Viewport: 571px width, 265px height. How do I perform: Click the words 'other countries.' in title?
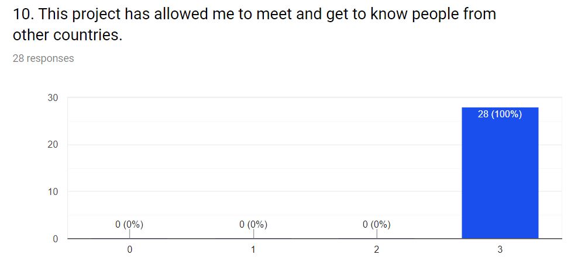67,35
